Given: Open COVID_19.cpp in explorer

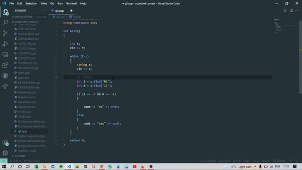Looking at the screenshot, I should pyautogui.click(x=27, y=44).
